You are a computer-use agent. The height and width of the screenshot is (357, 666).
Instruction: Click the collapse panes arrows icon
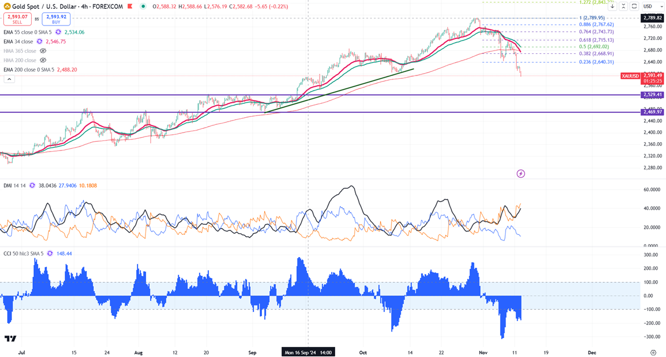point(623,6)
